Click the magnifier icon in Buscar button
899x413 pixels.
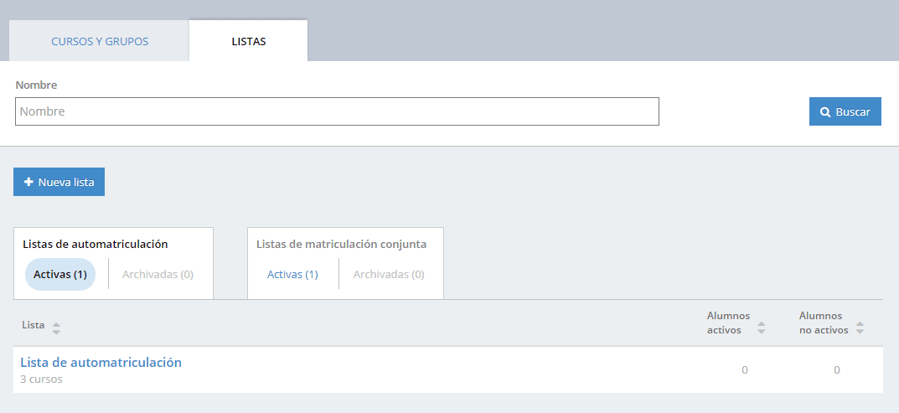(x=825, y=112)
